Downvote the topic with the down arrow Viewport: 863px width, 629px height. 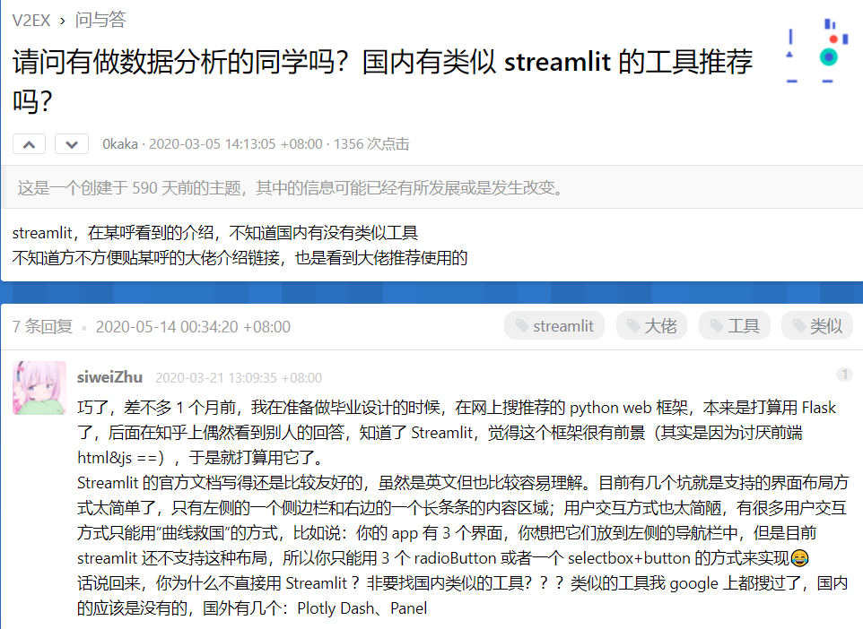pos(72,144)
